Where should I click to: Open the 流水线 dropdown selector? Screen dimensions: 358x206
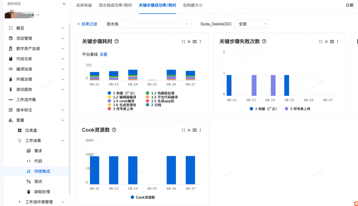click(156, 24)
